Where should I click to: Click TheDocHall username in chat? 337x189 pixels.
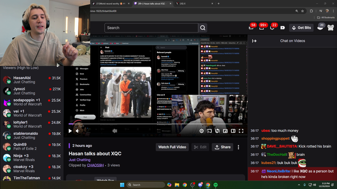pyautogui.click(x=276, y=154)
